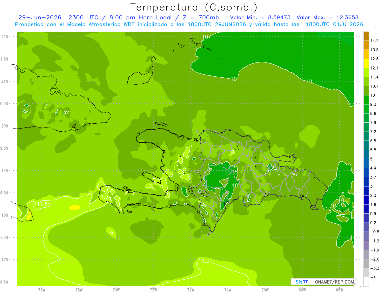The width and height of the screenshot is (381, 294).
Task: Pick the orange swatch between 13.5 and 14.2
Action: pos(366,45)
